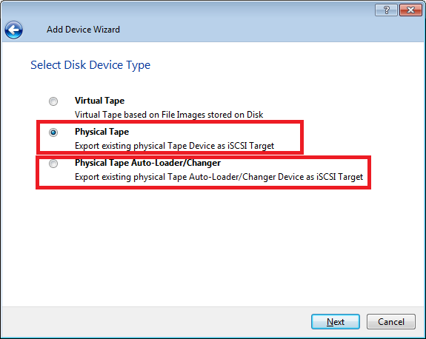
Task: Click the Select Disk Device Type heading
Action: [x=90, y=65]
